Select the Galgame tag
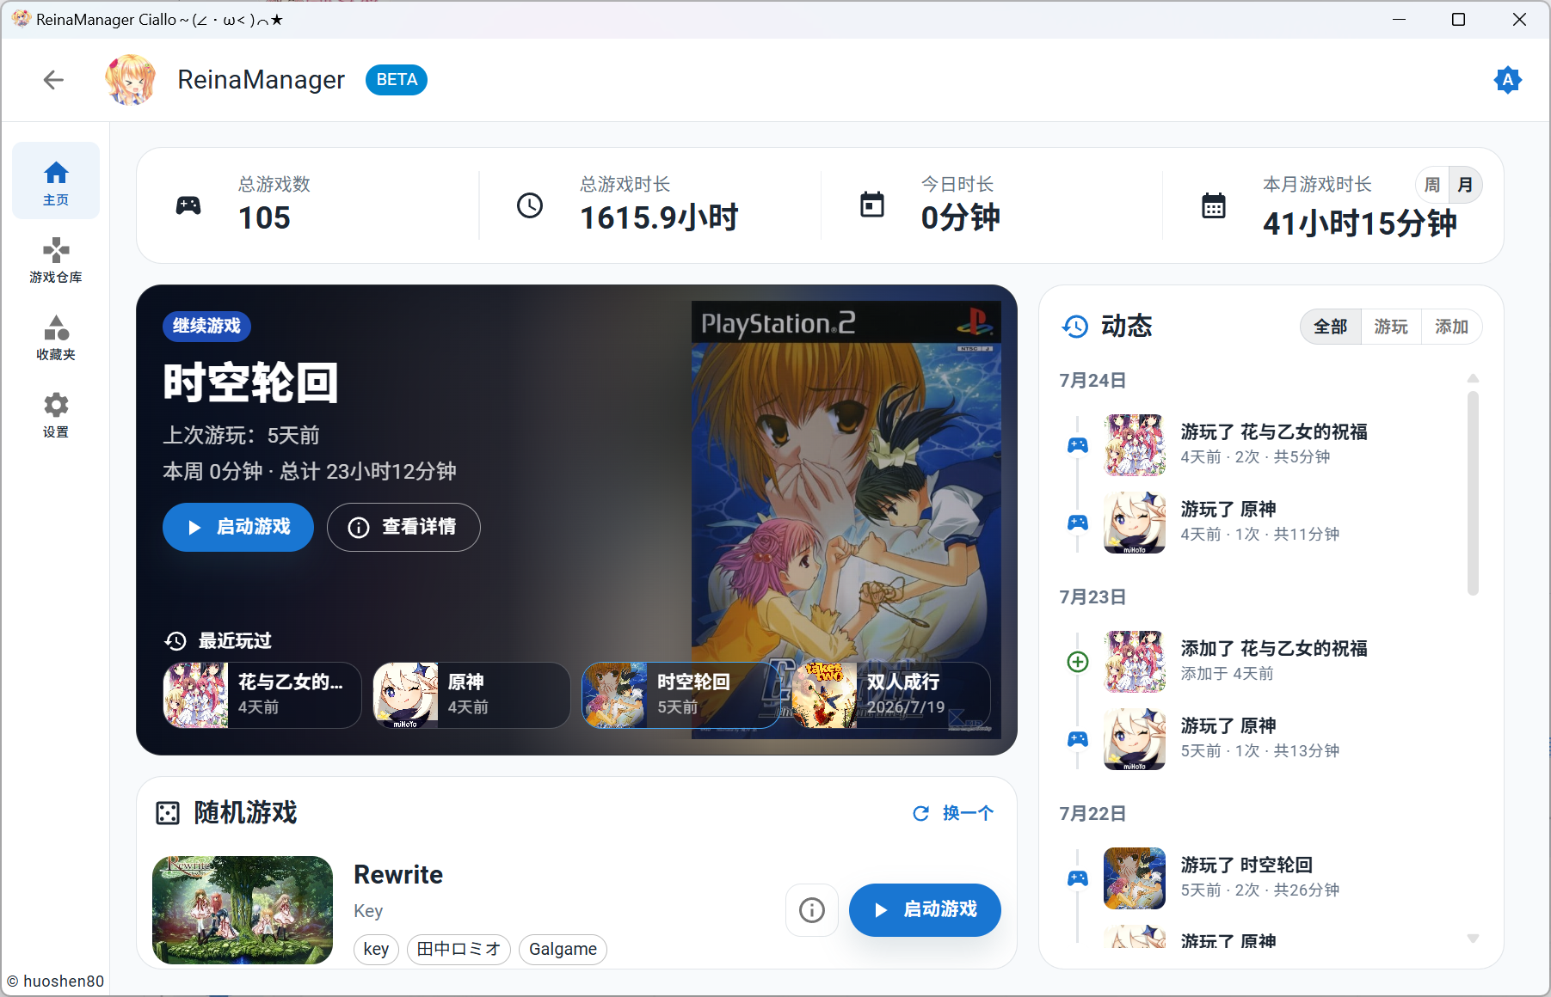The height and width of the screenshot is (997, 1551). tap(563, 949)
